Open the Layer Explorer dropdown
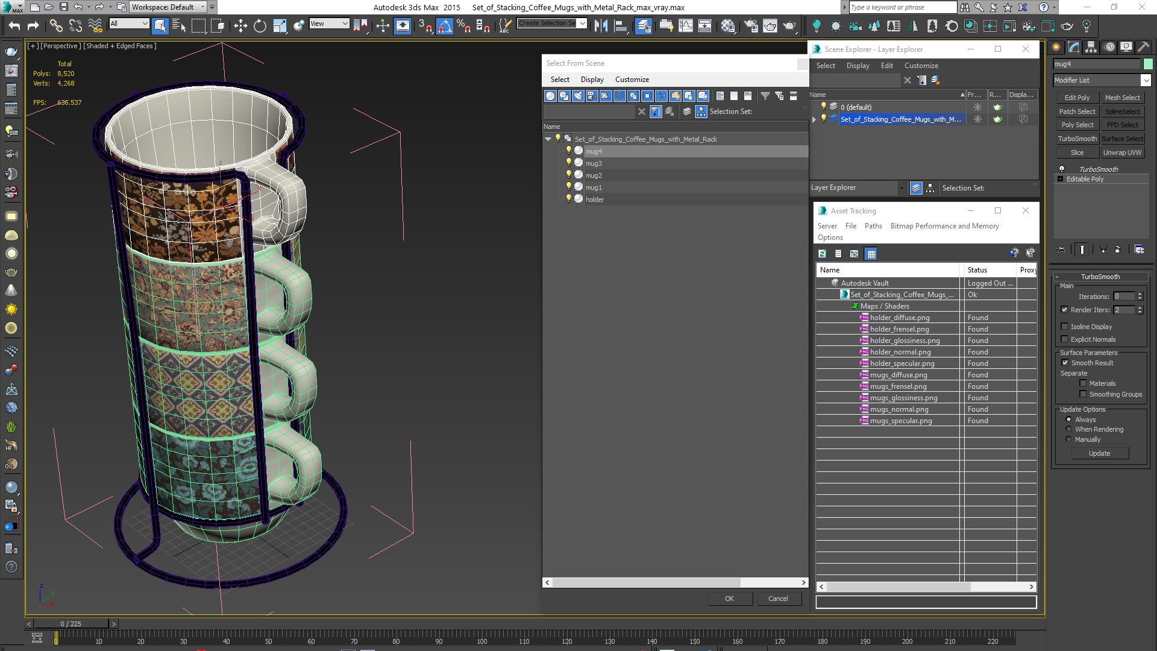This screenshot has height=651, width=1157. (901, 188)
